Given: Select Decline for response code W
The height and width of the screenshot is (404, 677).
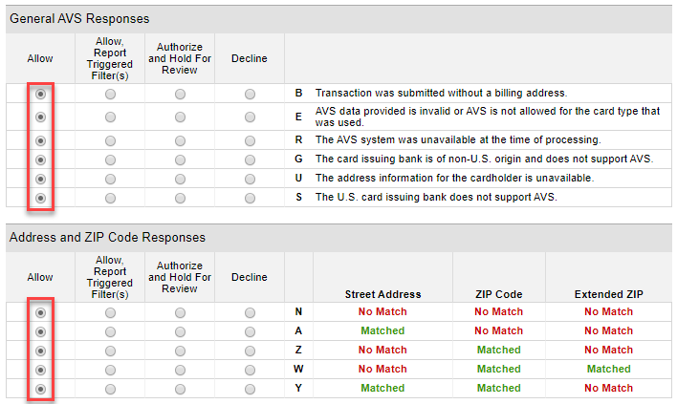Looking at the screenshot, I should (x=250, y=370).
